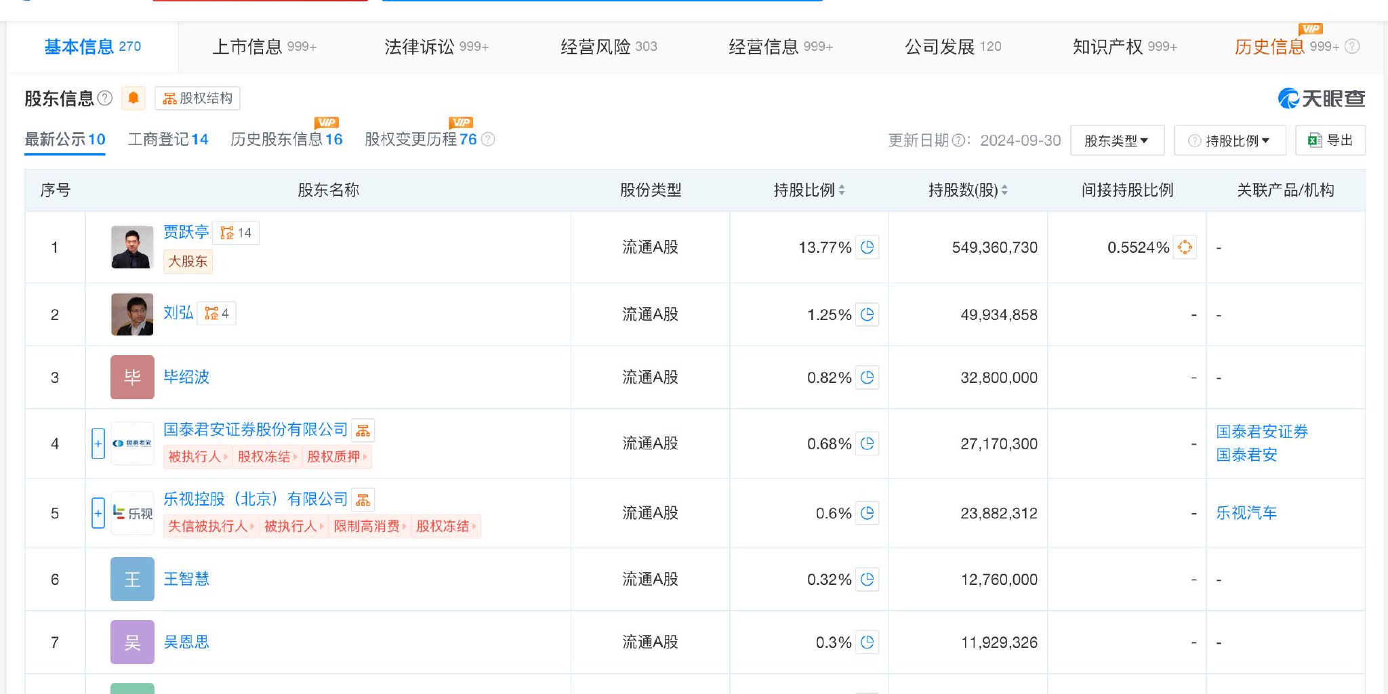Switch to the 上市信息 tab

(264, 47)
